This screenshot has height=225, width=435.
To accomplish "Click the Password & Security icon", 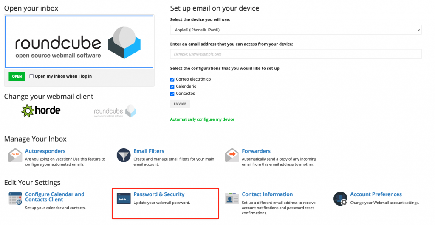I will [124, 198].
